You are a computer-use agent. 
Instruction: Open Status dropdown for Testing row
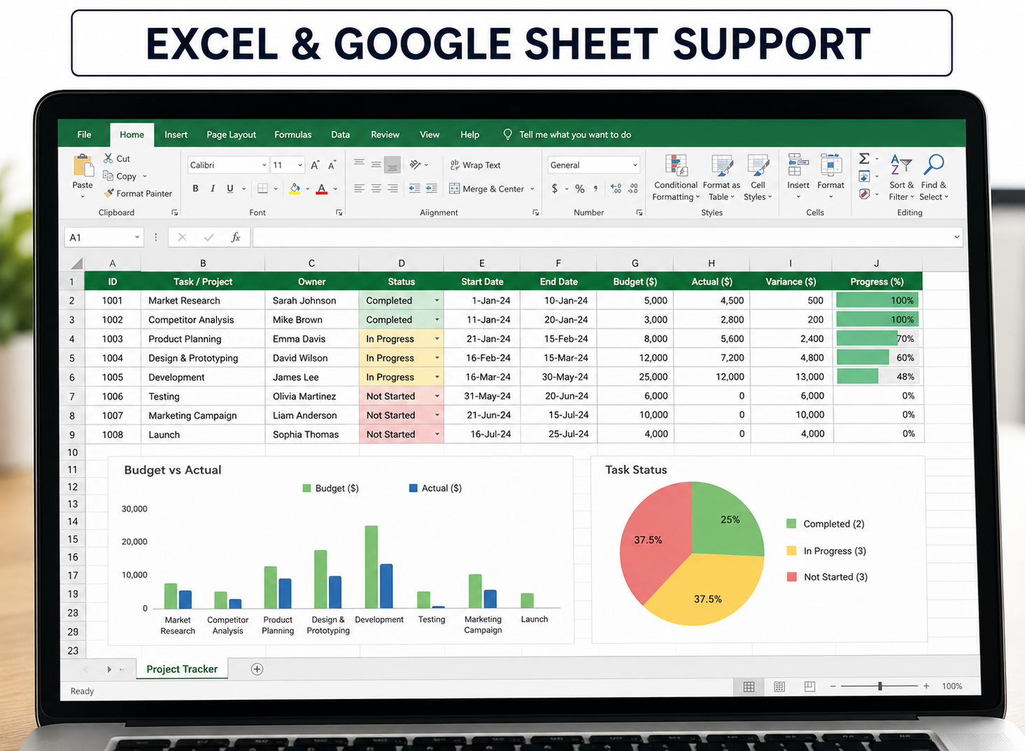click(437, 396)
